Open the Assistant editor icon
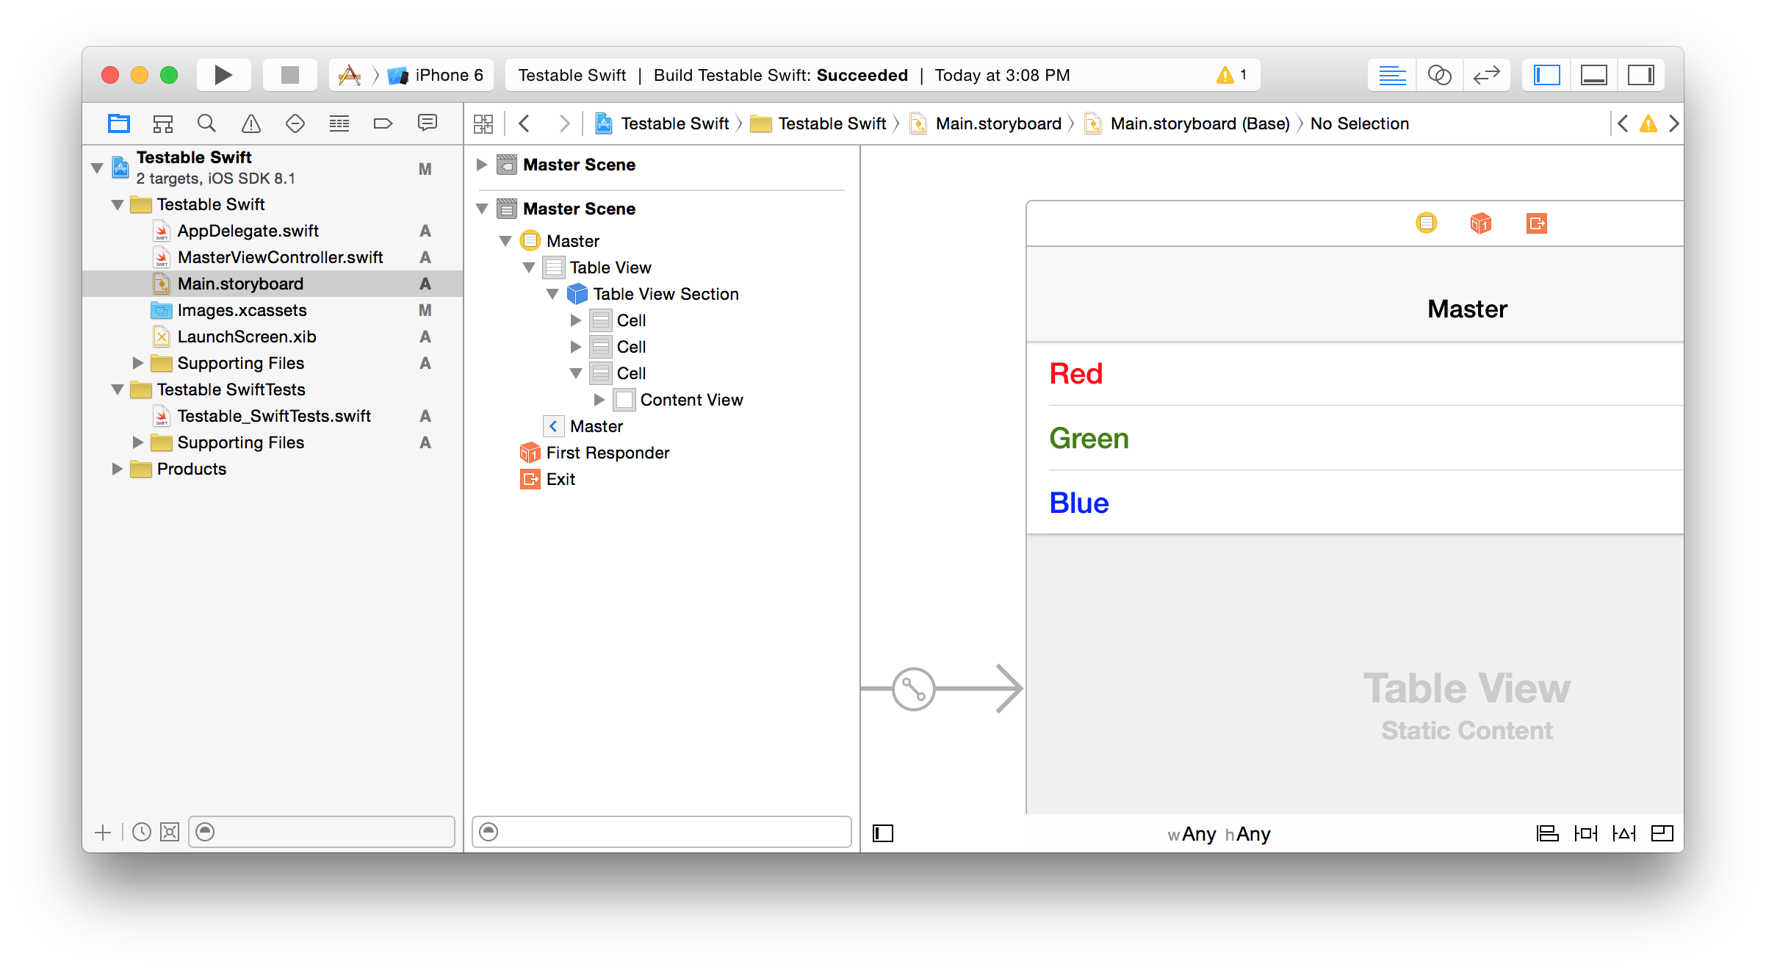The image size is (1766, 970). [1439, 74]
